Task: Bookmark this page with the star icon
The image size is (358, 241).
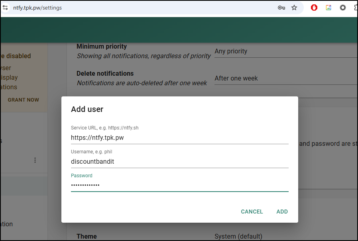Action: coord(294,8)
